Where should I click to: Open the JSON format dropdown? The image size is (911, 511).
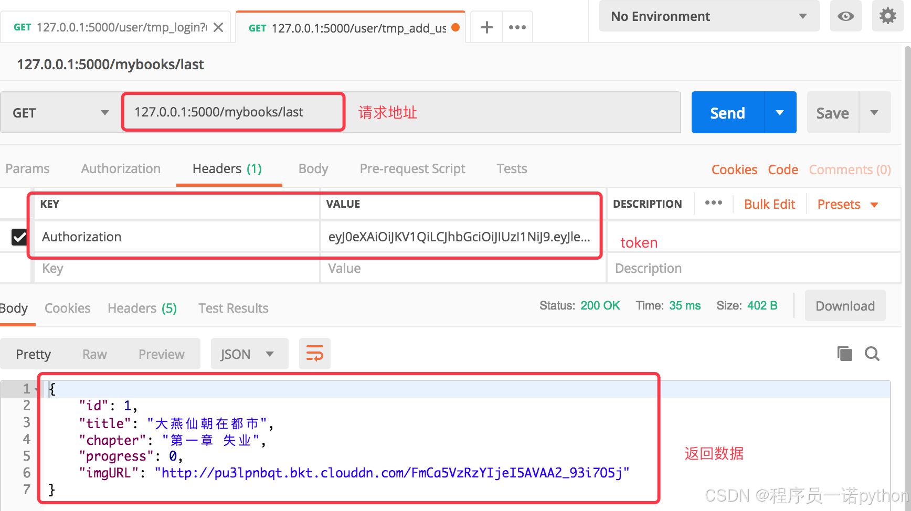(249, 354)
